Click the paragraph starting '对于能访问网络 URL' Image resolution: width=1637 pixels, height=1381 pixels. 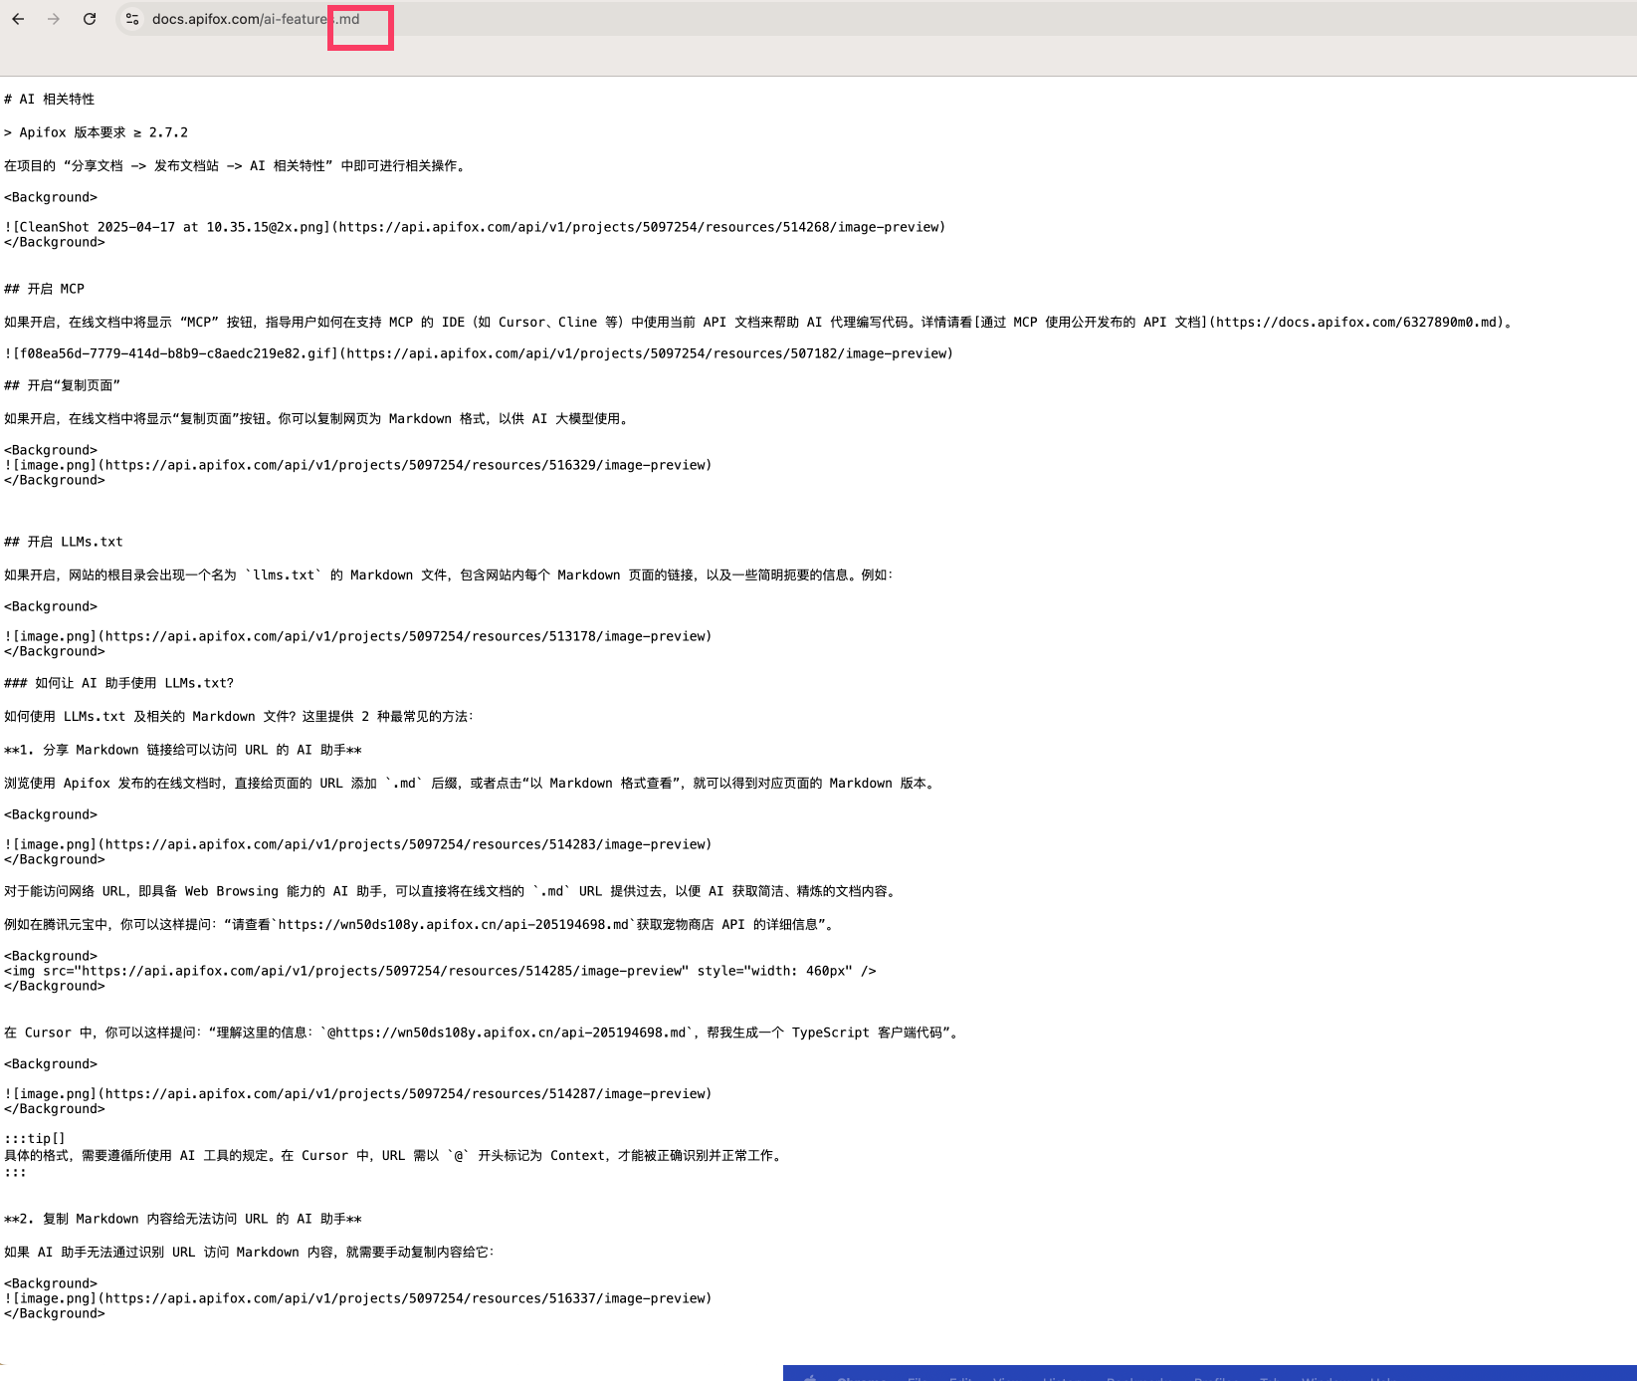click(x=451, y=892)
